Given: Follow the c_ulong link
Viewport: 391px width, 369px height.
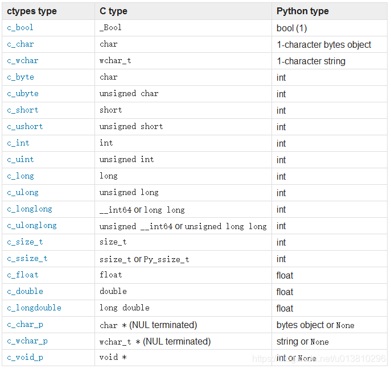Looking at the screenshot, I should click(x=23, y=193).
